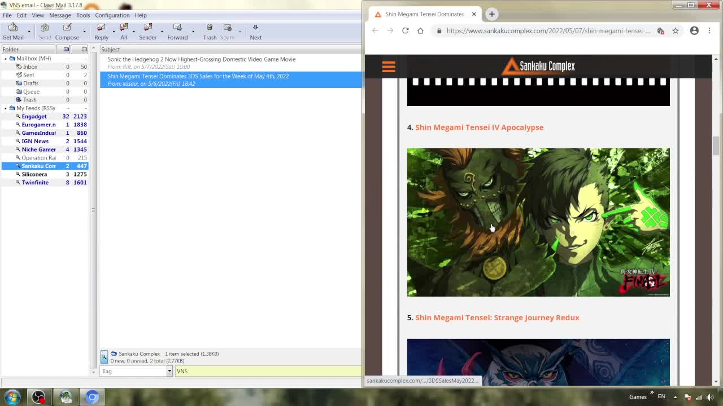Open the File menu
Screen dimensions: 723x406
point(7,15)
